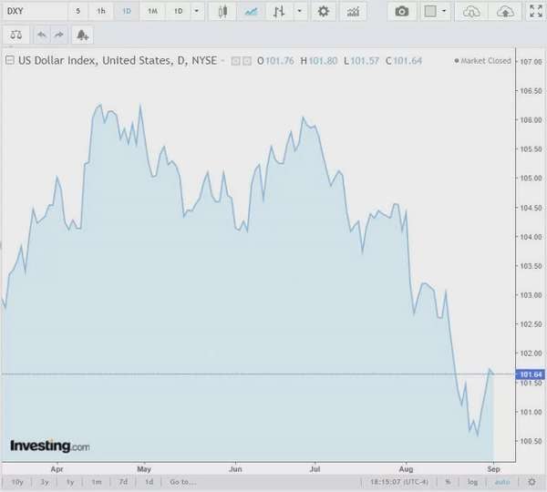Open the Go to... date picker
The image size is (547, 492).
point(183,482)
